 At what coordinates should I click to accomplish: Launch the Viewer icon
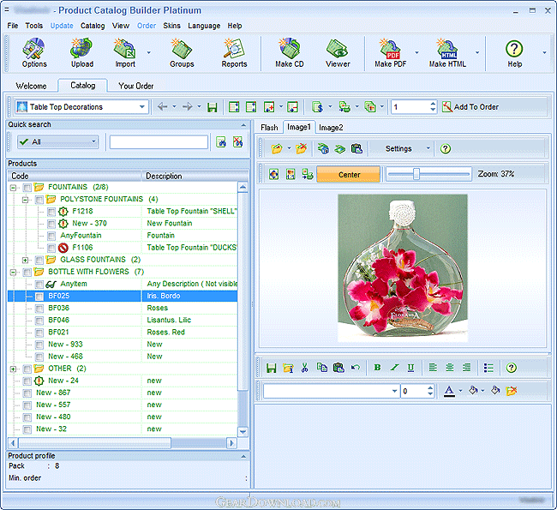(338, 53)
